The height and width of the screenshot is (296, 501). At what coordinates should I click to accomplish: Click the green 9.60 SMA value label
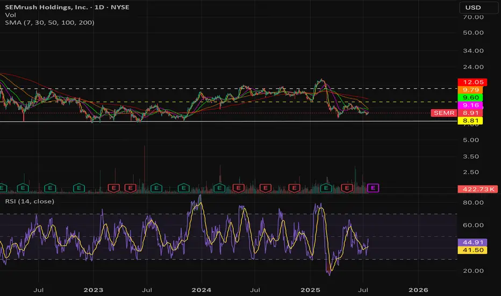click(x=470, y=97)
